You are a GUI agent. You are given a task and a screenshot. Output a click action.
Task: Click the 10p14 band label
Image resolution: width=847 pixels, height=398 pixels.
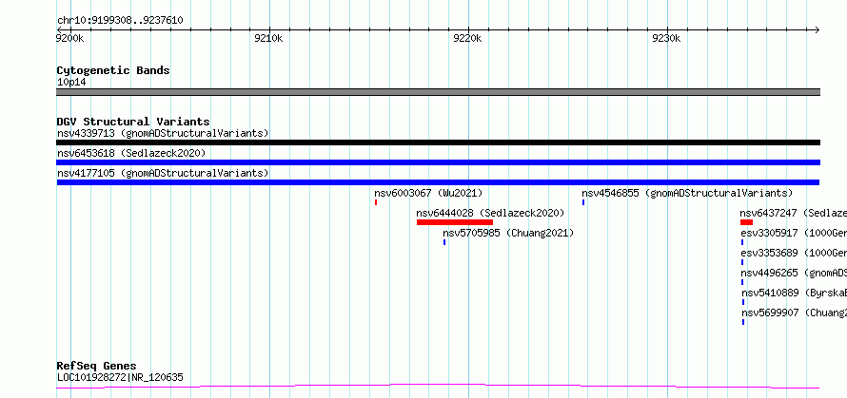(71, 83)
